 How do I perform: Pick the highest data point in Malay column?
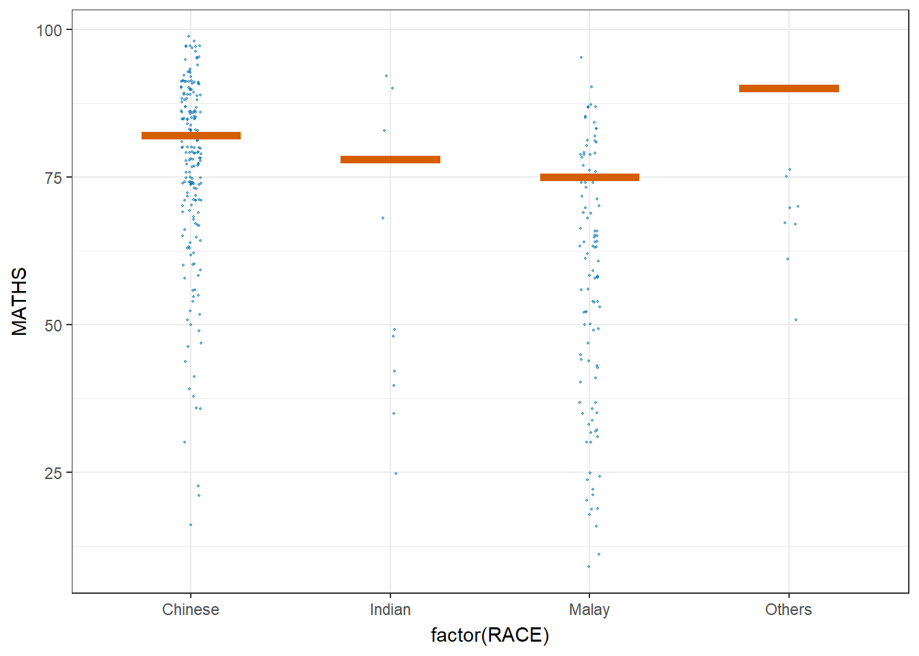(x=581, y=57)
